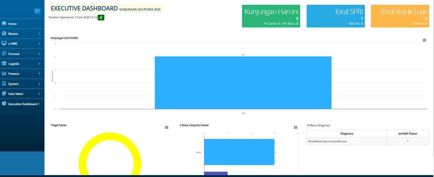Click the e-HMS monitor icon
The image size is (434, 177).
(x=4, y=43)
